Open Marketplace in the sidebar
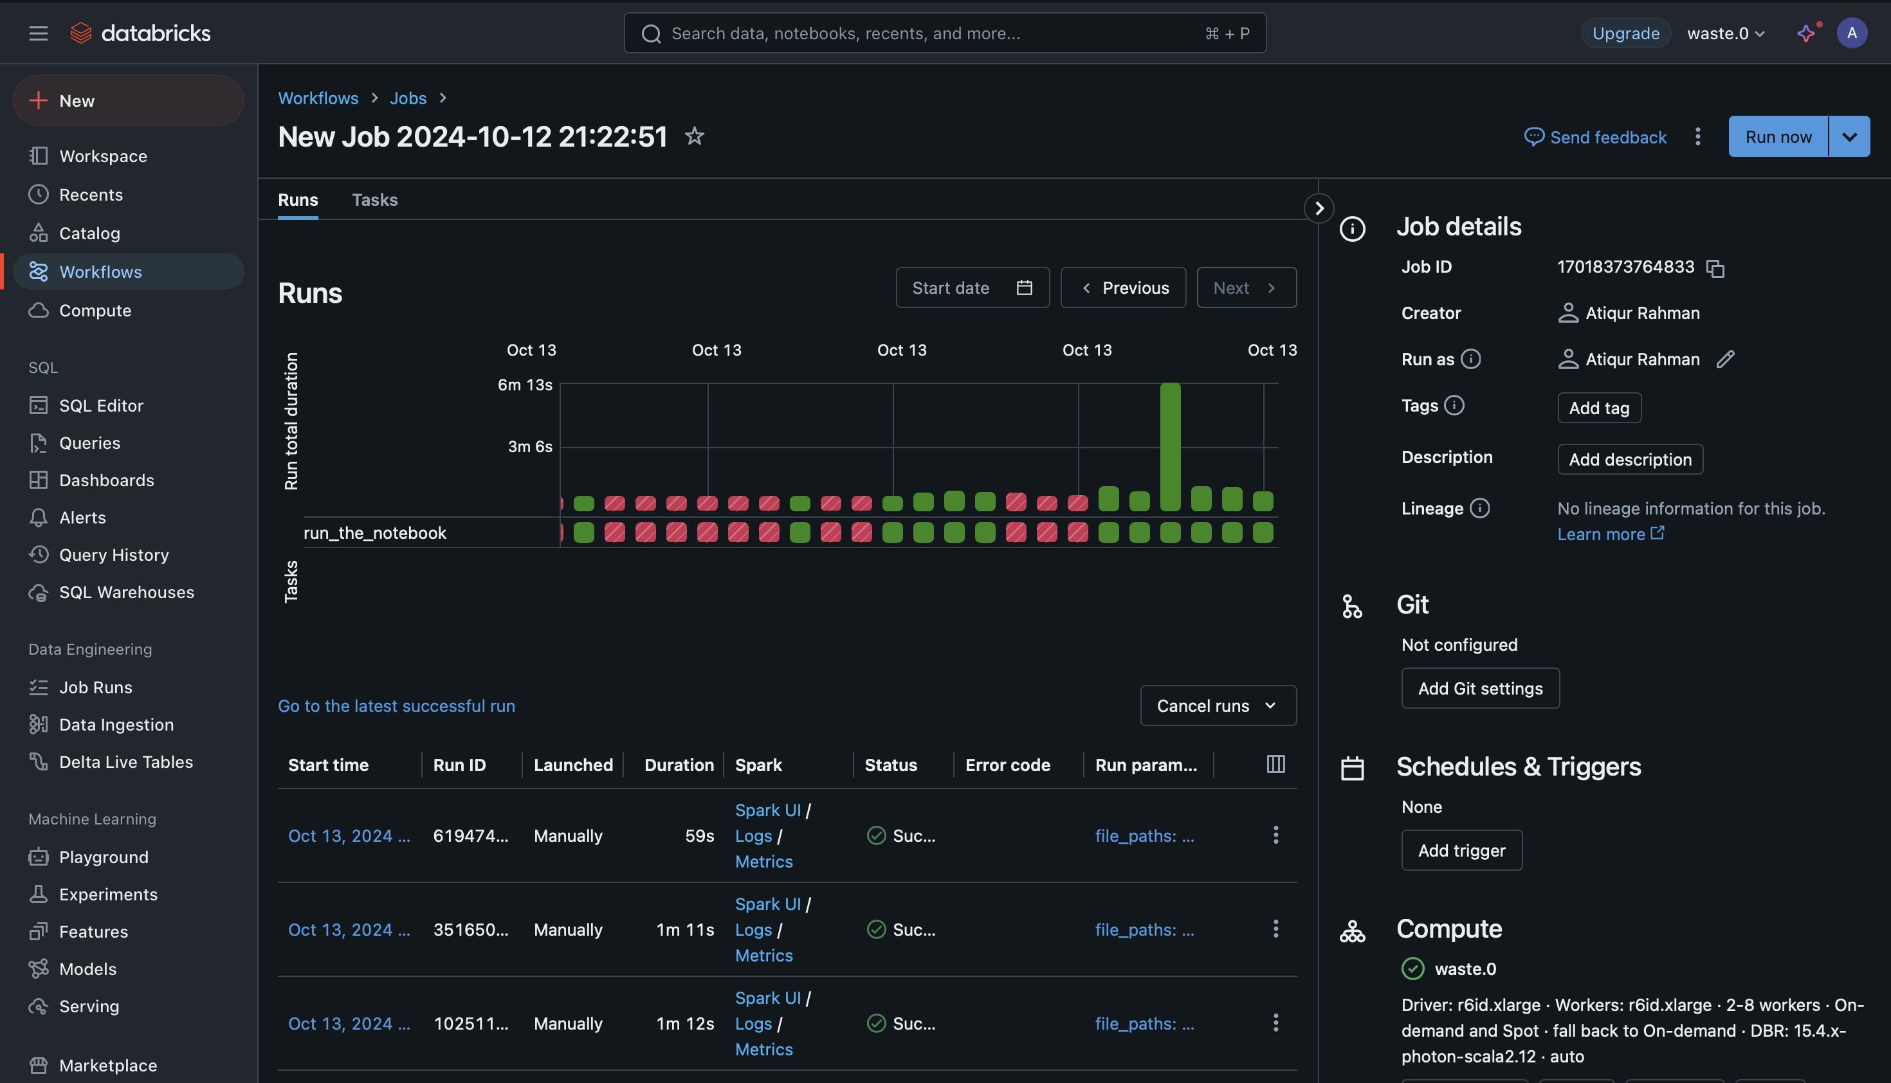 [128, 1065]
